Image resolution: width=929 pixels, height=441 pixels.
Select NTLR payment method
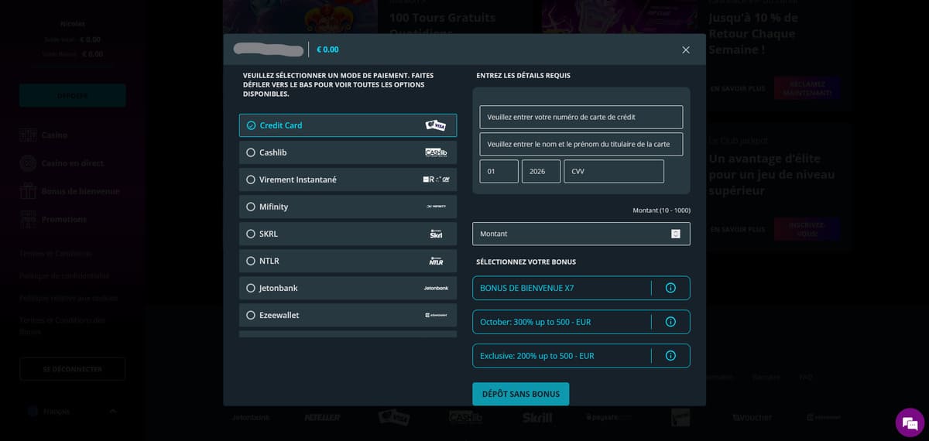[x=348, y=261]
